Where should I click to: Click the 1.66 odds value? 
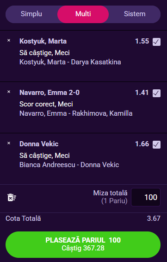142,144
